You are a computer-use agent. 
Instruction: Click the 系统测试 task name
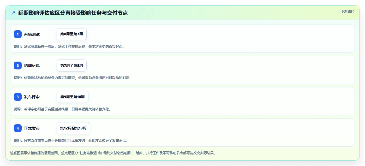tap(32, 34)
